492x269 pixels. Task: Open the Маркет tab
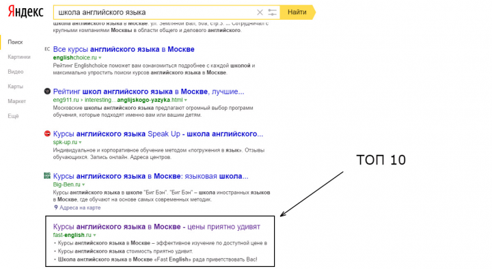click(17, 101)
